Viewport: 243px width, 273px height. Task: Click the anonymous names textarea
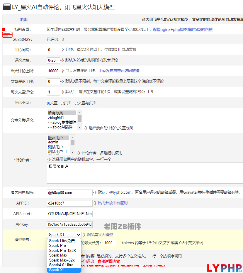(145, 173)
